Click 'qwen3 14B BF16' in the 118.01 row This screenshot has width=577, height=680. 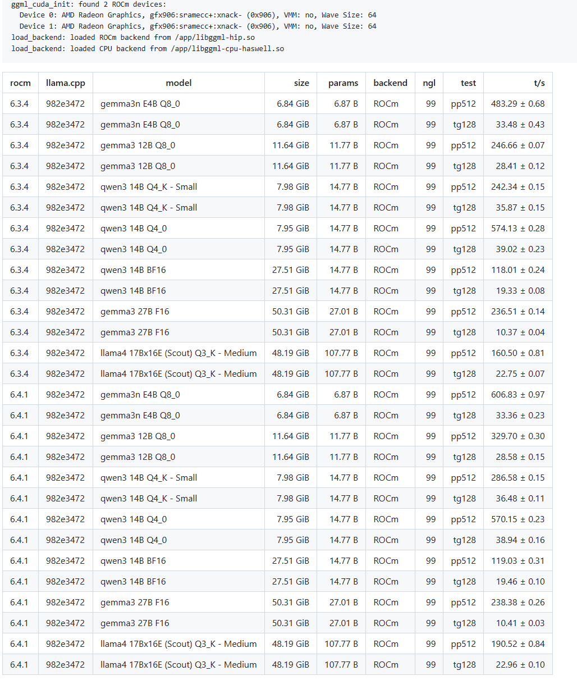133,270
